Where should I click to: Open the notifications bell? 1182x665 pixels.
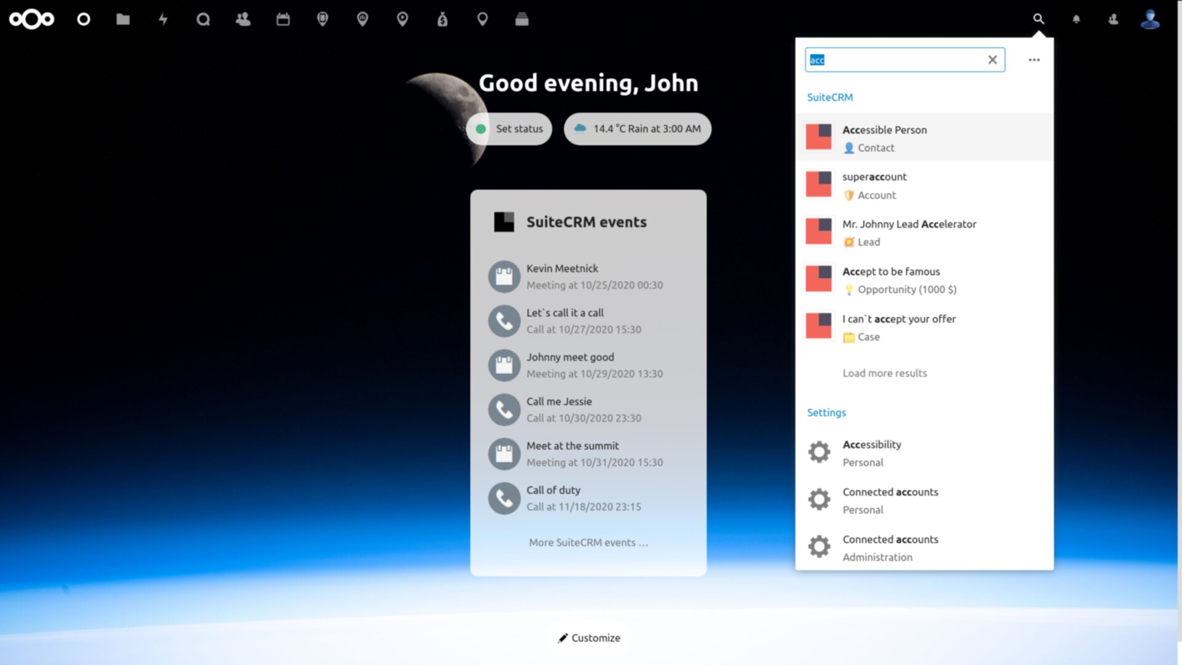tap(1076, 19)
